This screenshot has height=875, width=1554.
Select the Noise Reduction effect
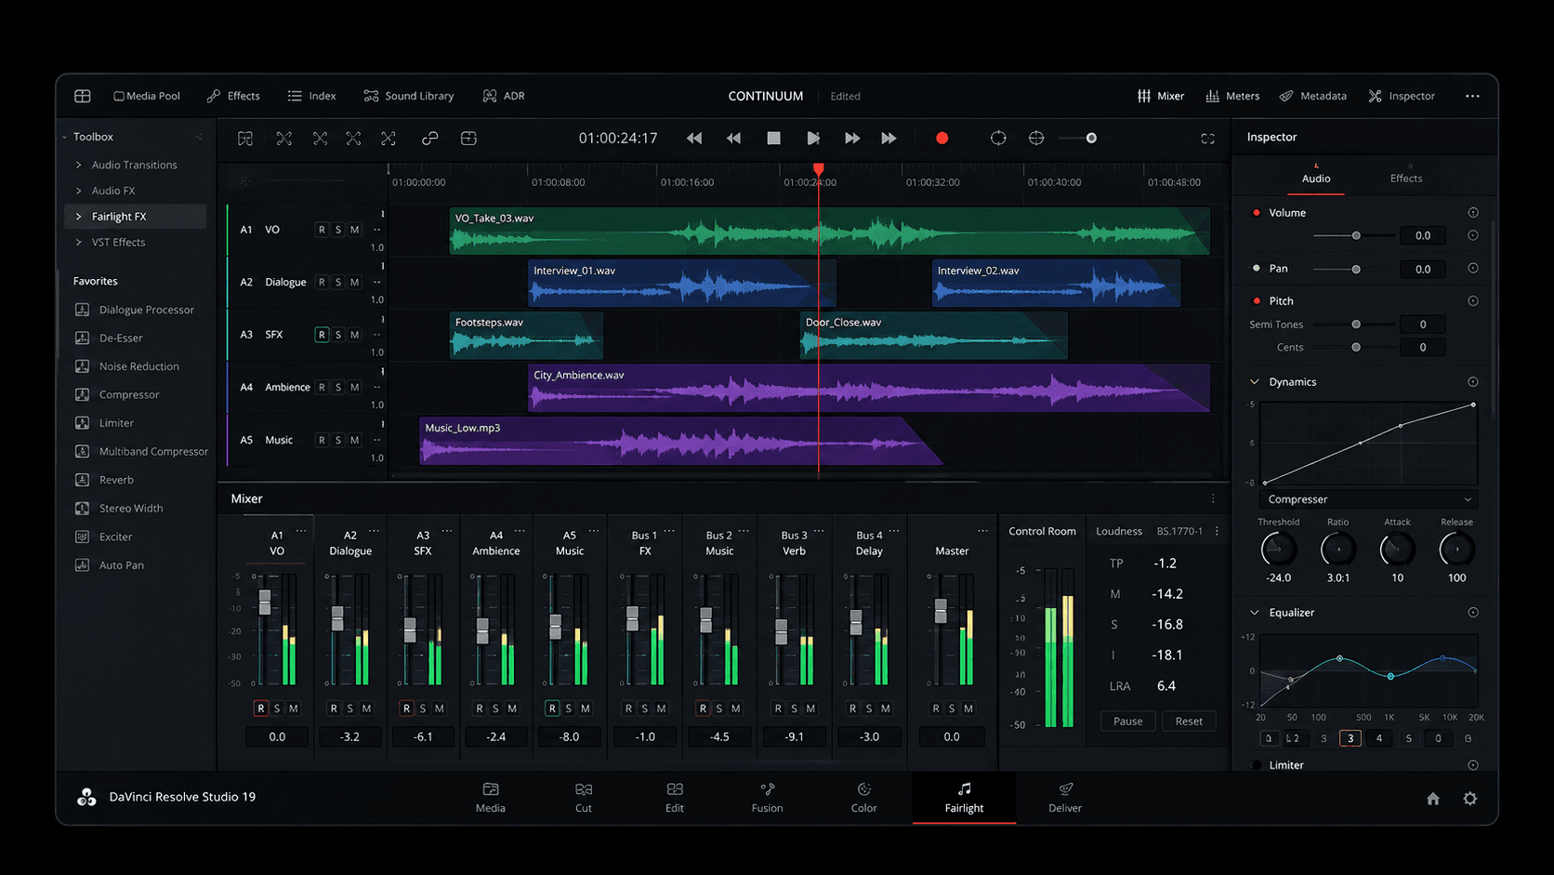click(127, 366)
